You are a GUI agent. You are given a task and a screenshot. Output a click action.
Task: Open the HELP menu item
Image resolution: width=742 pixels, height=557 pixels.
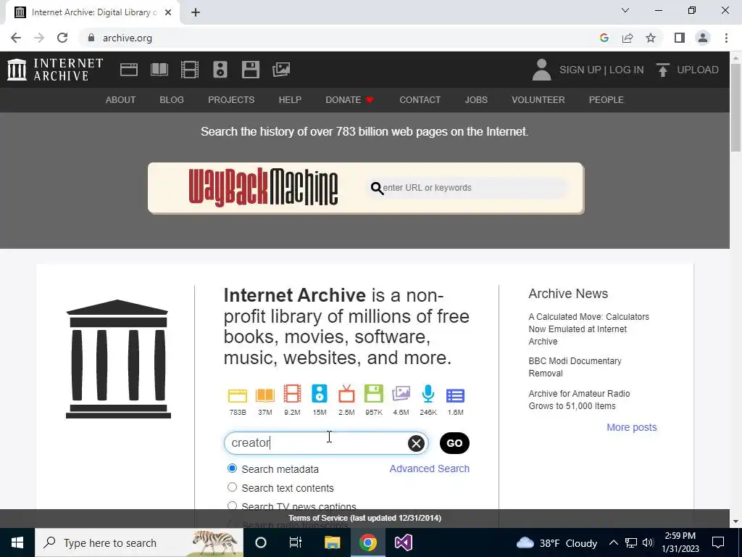tap(290, 100)
